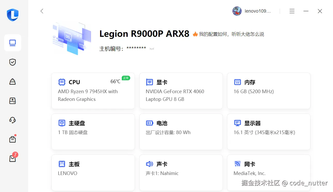
Task: Click the laptop illustration thumbnail
Action: [x=72, y=39]
